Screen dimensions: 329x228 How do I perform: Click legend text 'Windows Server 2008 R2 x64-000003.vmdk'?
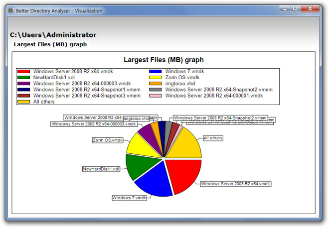[82, 84]
